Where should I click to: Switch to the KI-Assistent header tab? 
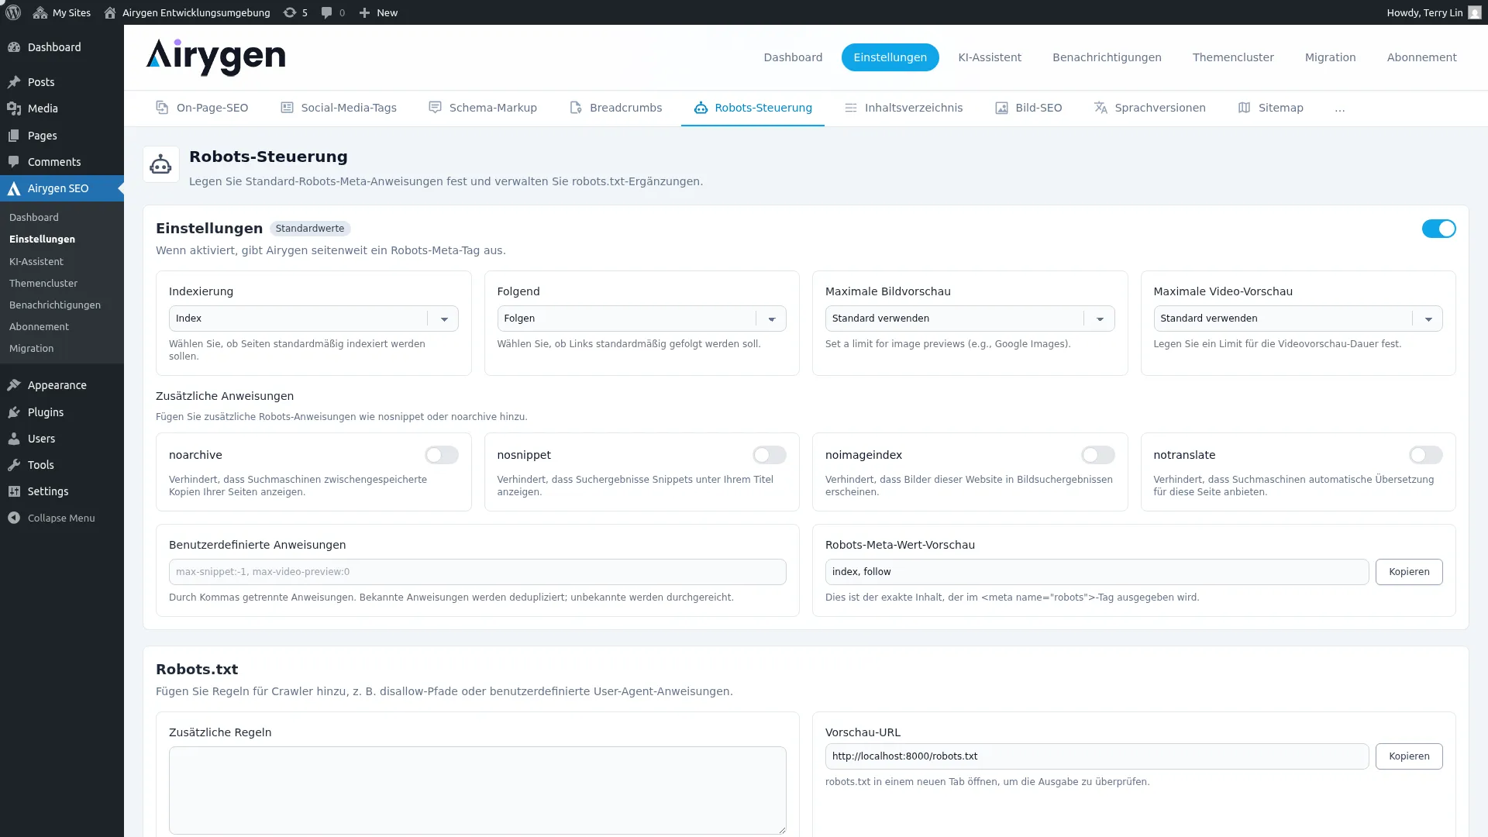(x=990, y=57)
